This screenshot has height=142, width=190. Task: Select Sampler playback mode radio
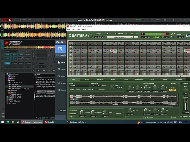click(x=70, y=110)
